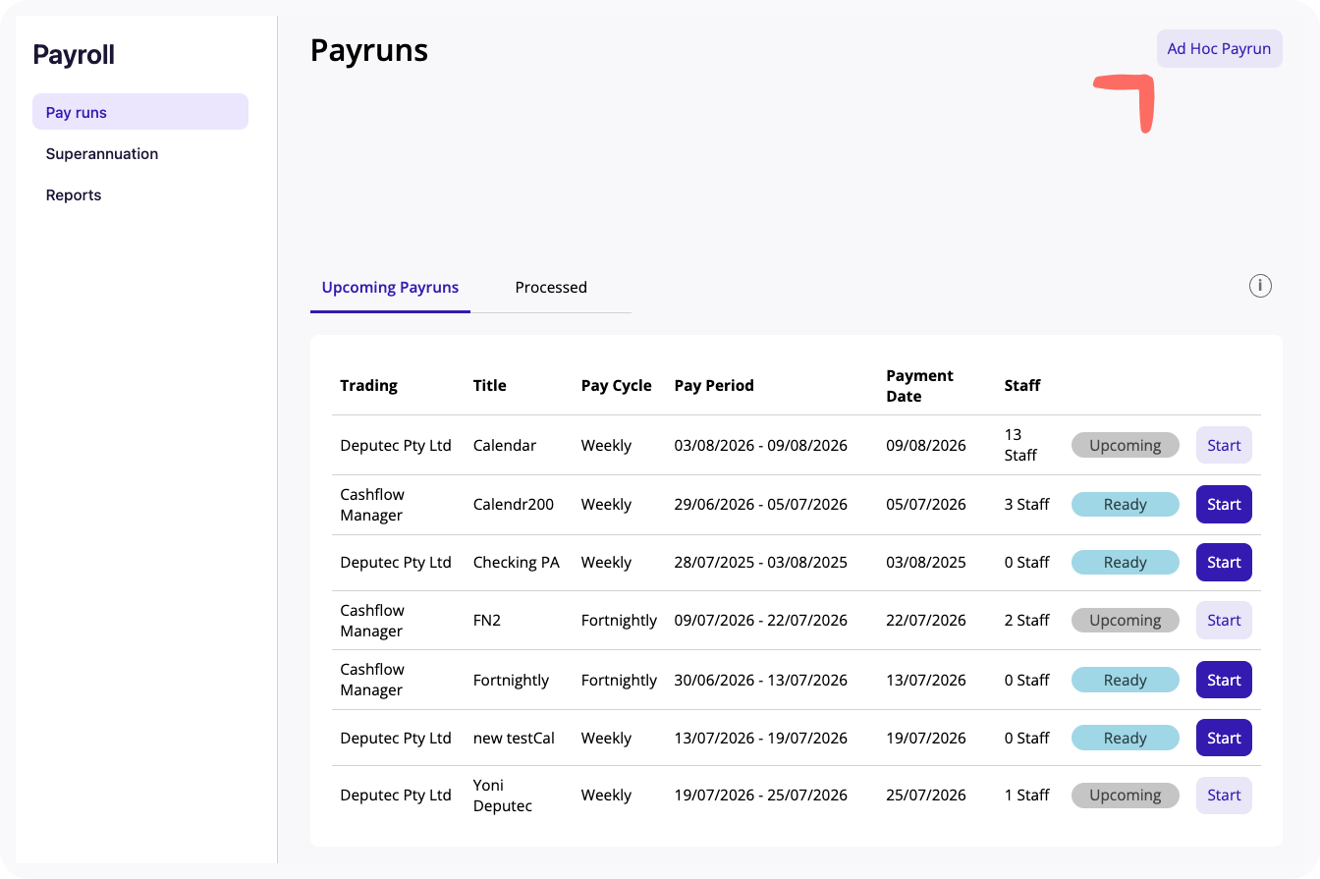Click the '1 Staff' cell
The width and height of the screenshot is (1320, 879).
pyautogui.click(x=1026, y=796)
